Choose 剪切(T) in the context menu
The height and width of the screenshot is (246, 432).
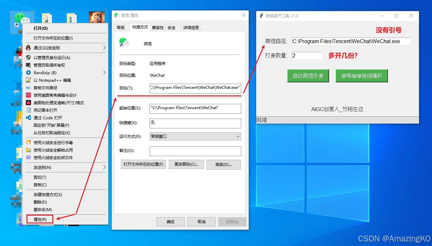[x=40, y=177]
